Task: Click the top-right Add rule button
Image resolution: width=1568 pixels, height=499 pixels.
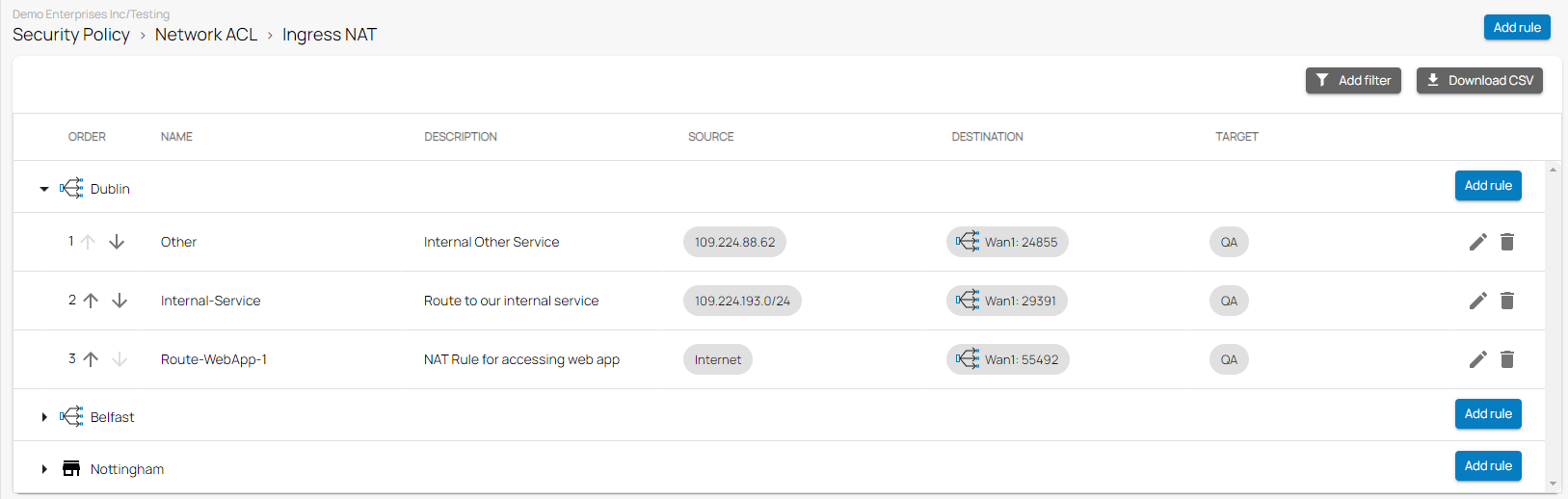Action: (x=1517, y=28)
